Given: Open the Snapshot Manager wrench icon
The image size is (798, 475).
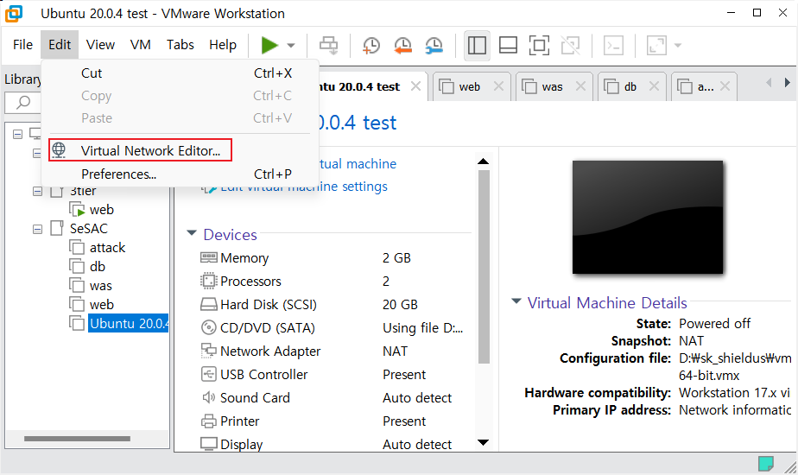Looking at the screenshot, I should coord(434,45).
